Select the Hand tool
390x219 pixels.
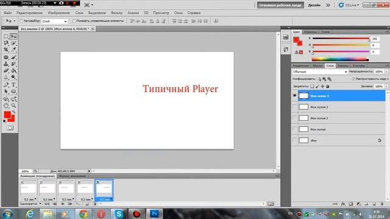coord(6,106)
